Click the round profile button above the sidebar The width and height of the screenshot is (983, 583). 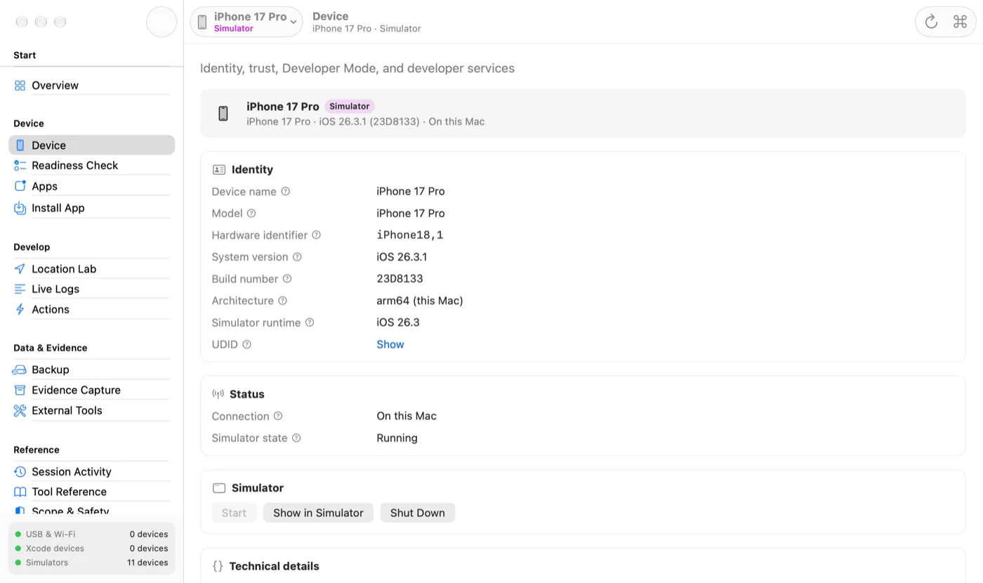click(x=161, y=22)
